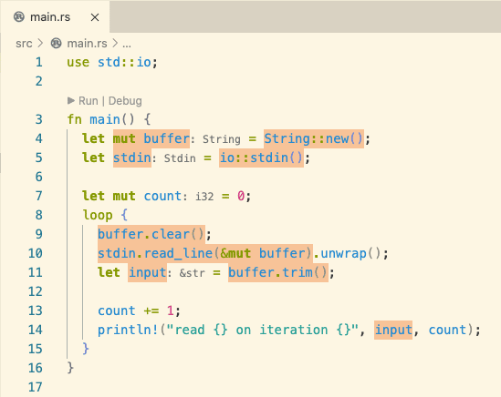The height and width of the screenshot is (397, 501).
Task: Click 'count' argument on line 14
Action: tap(447, 330)
